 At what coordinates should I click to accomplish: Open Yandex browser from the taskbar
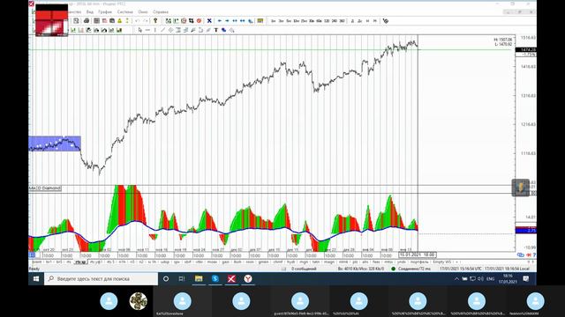coord(248,279)
